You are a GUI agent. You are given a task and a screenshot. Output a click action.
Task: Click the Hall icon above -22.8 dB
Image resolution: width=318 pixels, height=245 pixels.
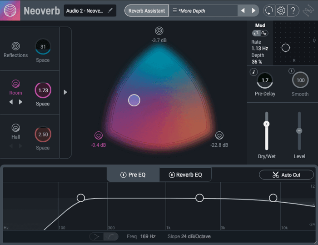pos(219,135)
